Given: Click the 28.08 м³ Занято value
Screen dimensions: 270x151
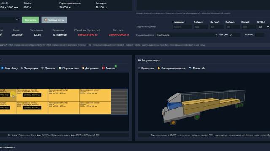Looking at the screenshot, I should point(17,35).
